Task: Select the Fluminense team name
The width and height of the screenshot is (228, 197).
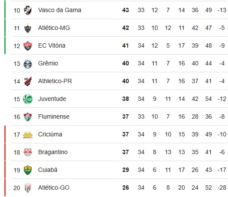Action: tap(54, 116)
